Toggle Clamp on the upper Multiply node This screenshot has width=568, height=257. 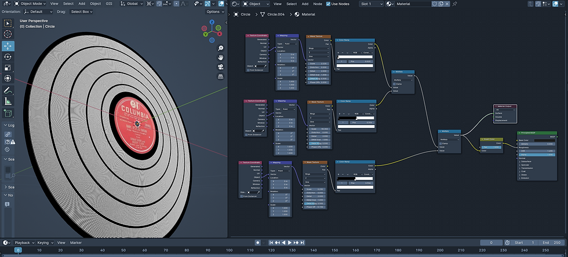pyautogui.click(x=395, y=84)
